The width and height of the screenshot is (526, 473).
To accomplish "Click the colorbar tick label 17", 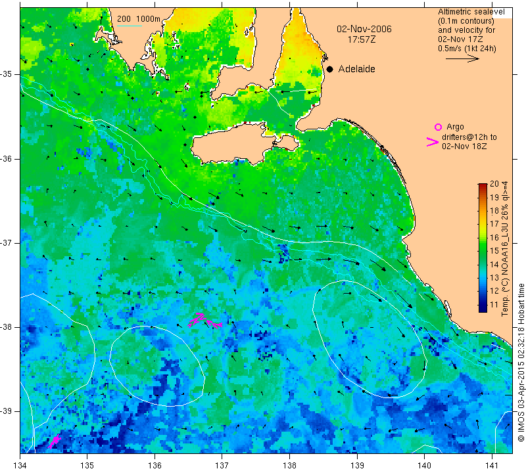I will pos(494,224).
